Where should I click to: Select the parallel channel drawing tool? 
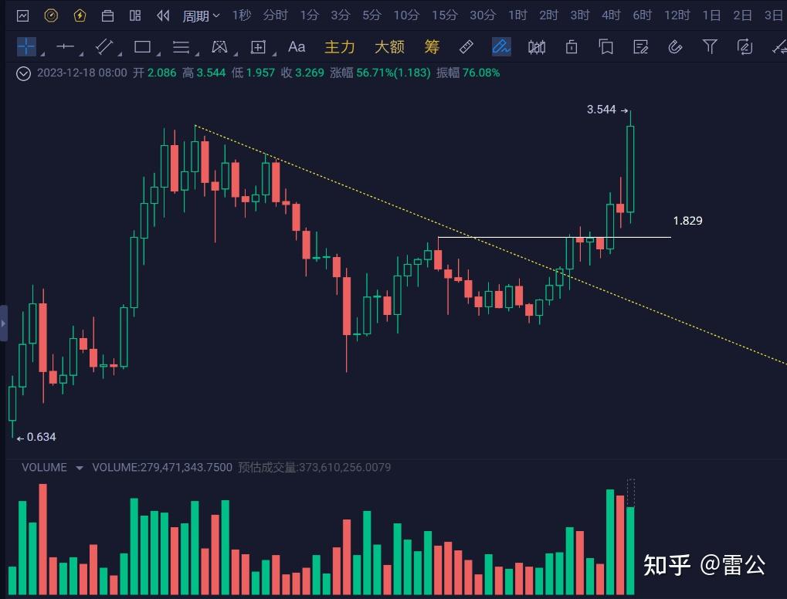click(x=104, y=46)
